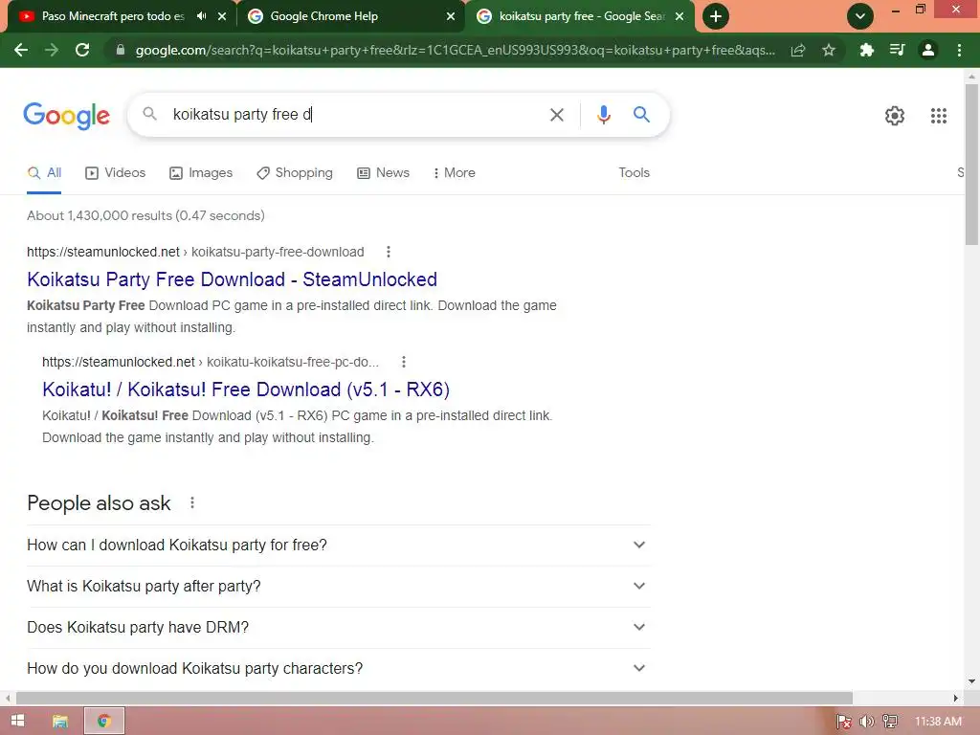Expand 'Does Koikatsu party have DRM?'

click(338, 628)
